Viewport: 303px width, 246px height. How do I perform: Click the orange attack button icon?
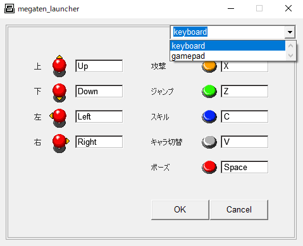click(209, 66)
